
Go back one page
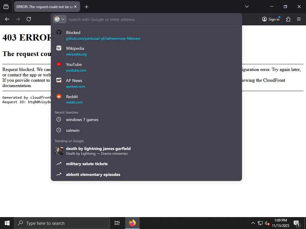pyautogui.click(x=7, y=19)
